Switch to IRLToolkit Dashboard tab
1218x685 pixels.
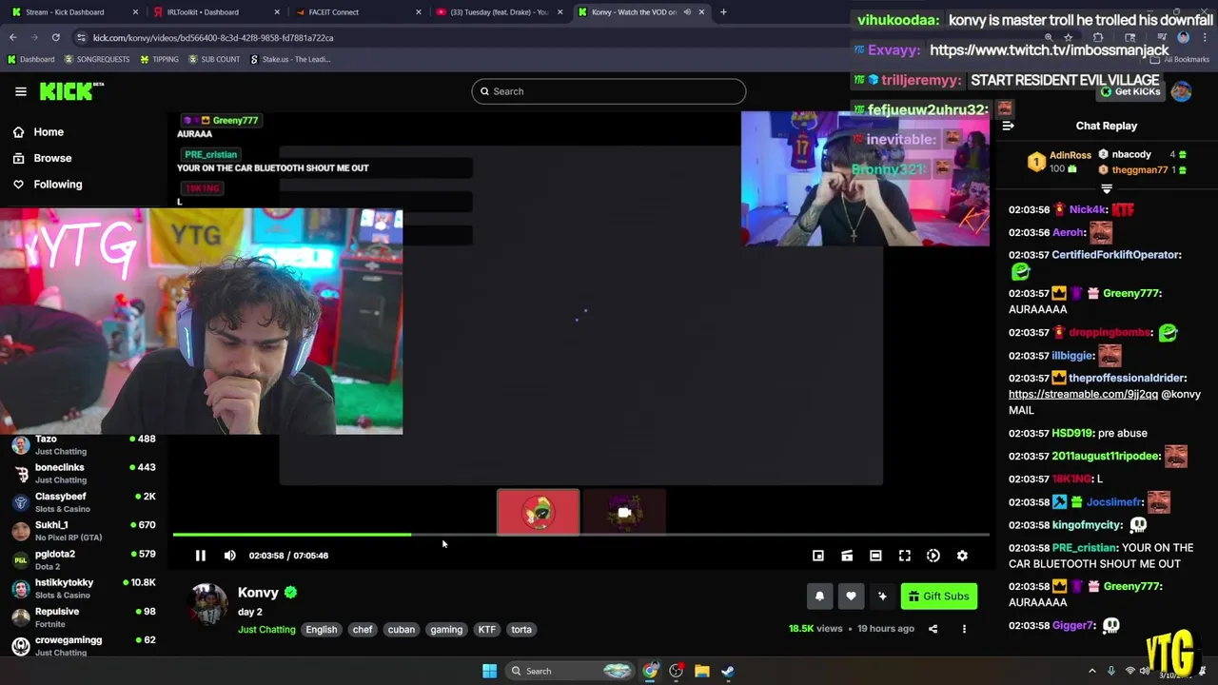214,12
